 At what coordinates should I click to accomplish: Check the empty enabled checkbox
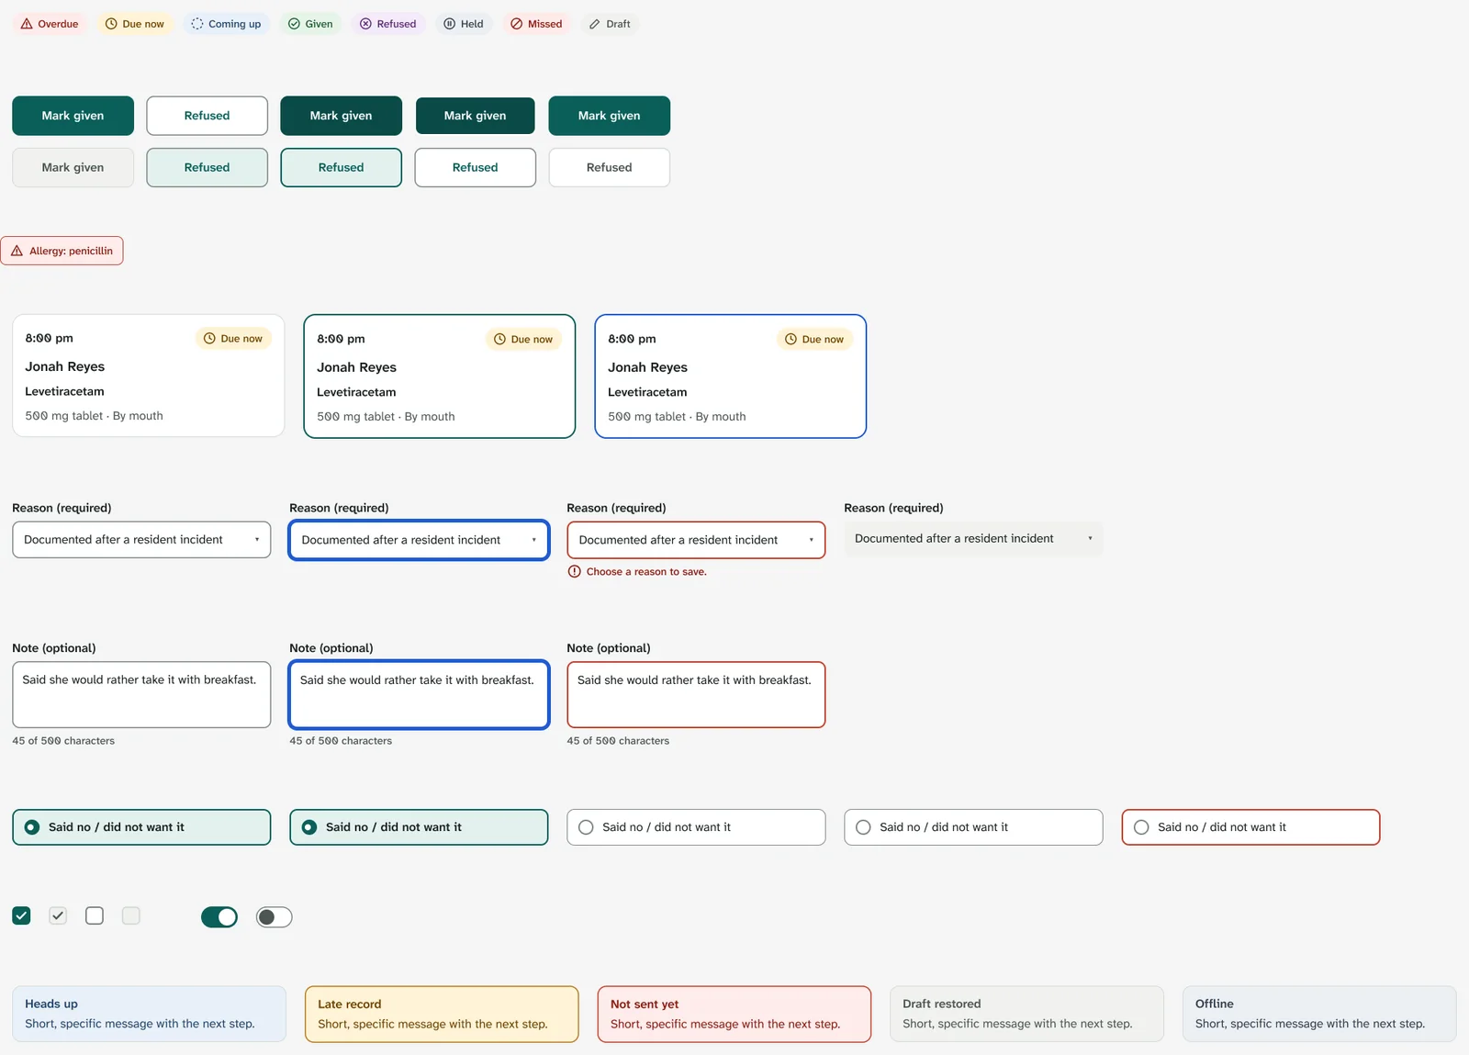tap(95, 915)
